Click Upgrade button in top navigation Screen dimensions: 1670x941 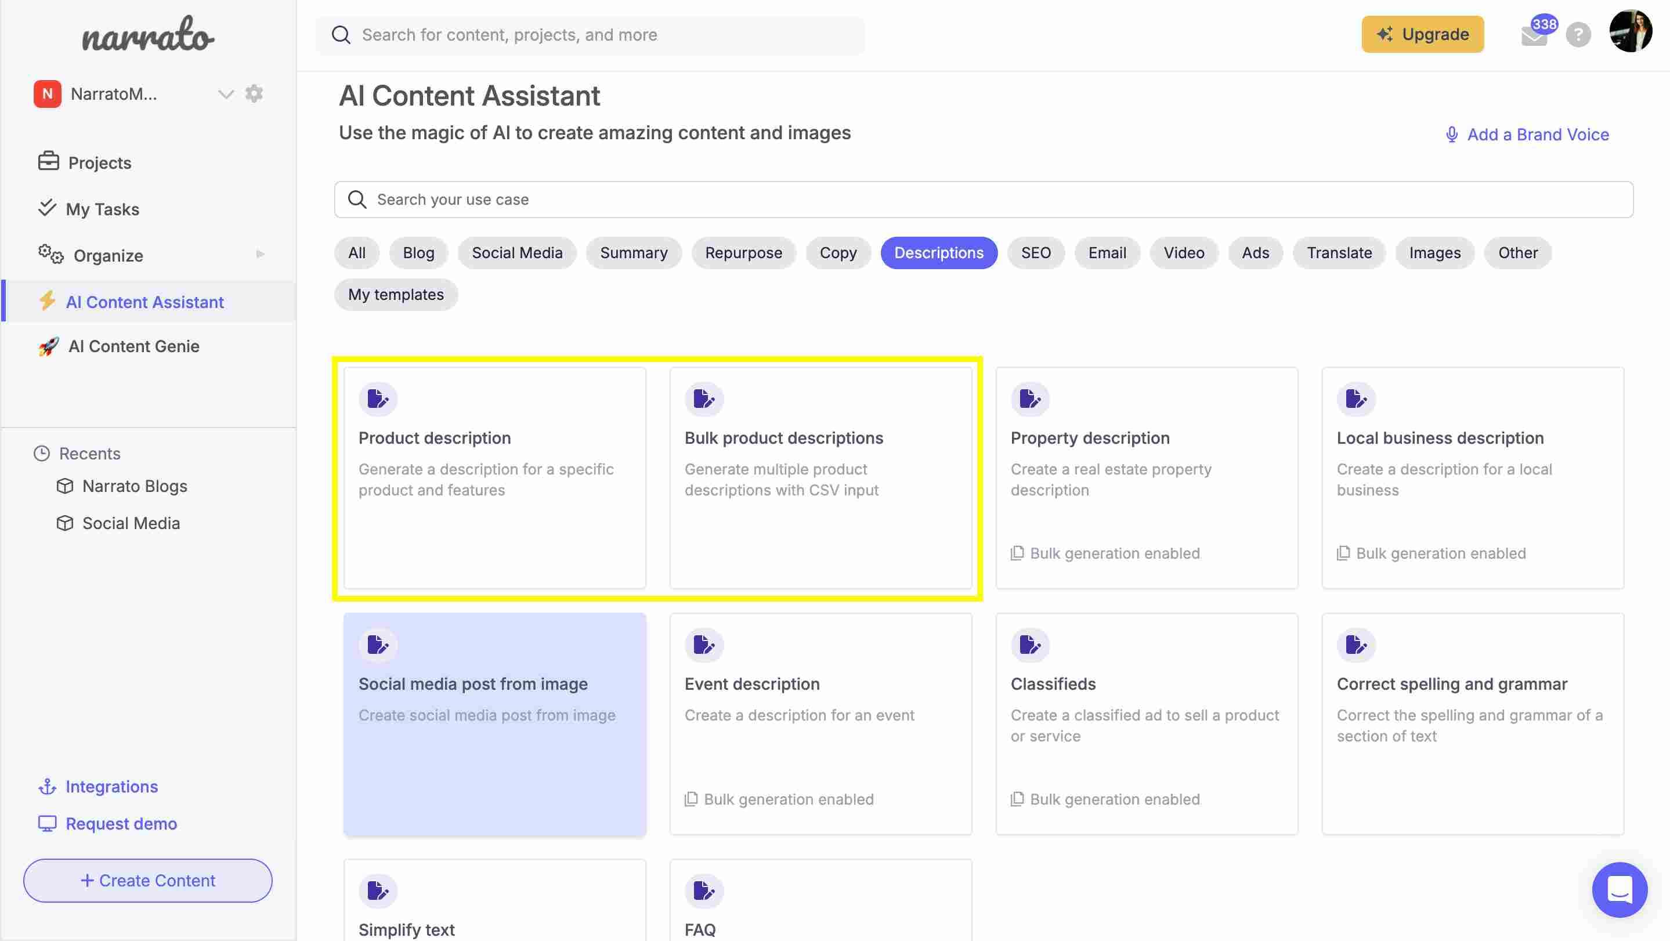tap(1422, 33)
